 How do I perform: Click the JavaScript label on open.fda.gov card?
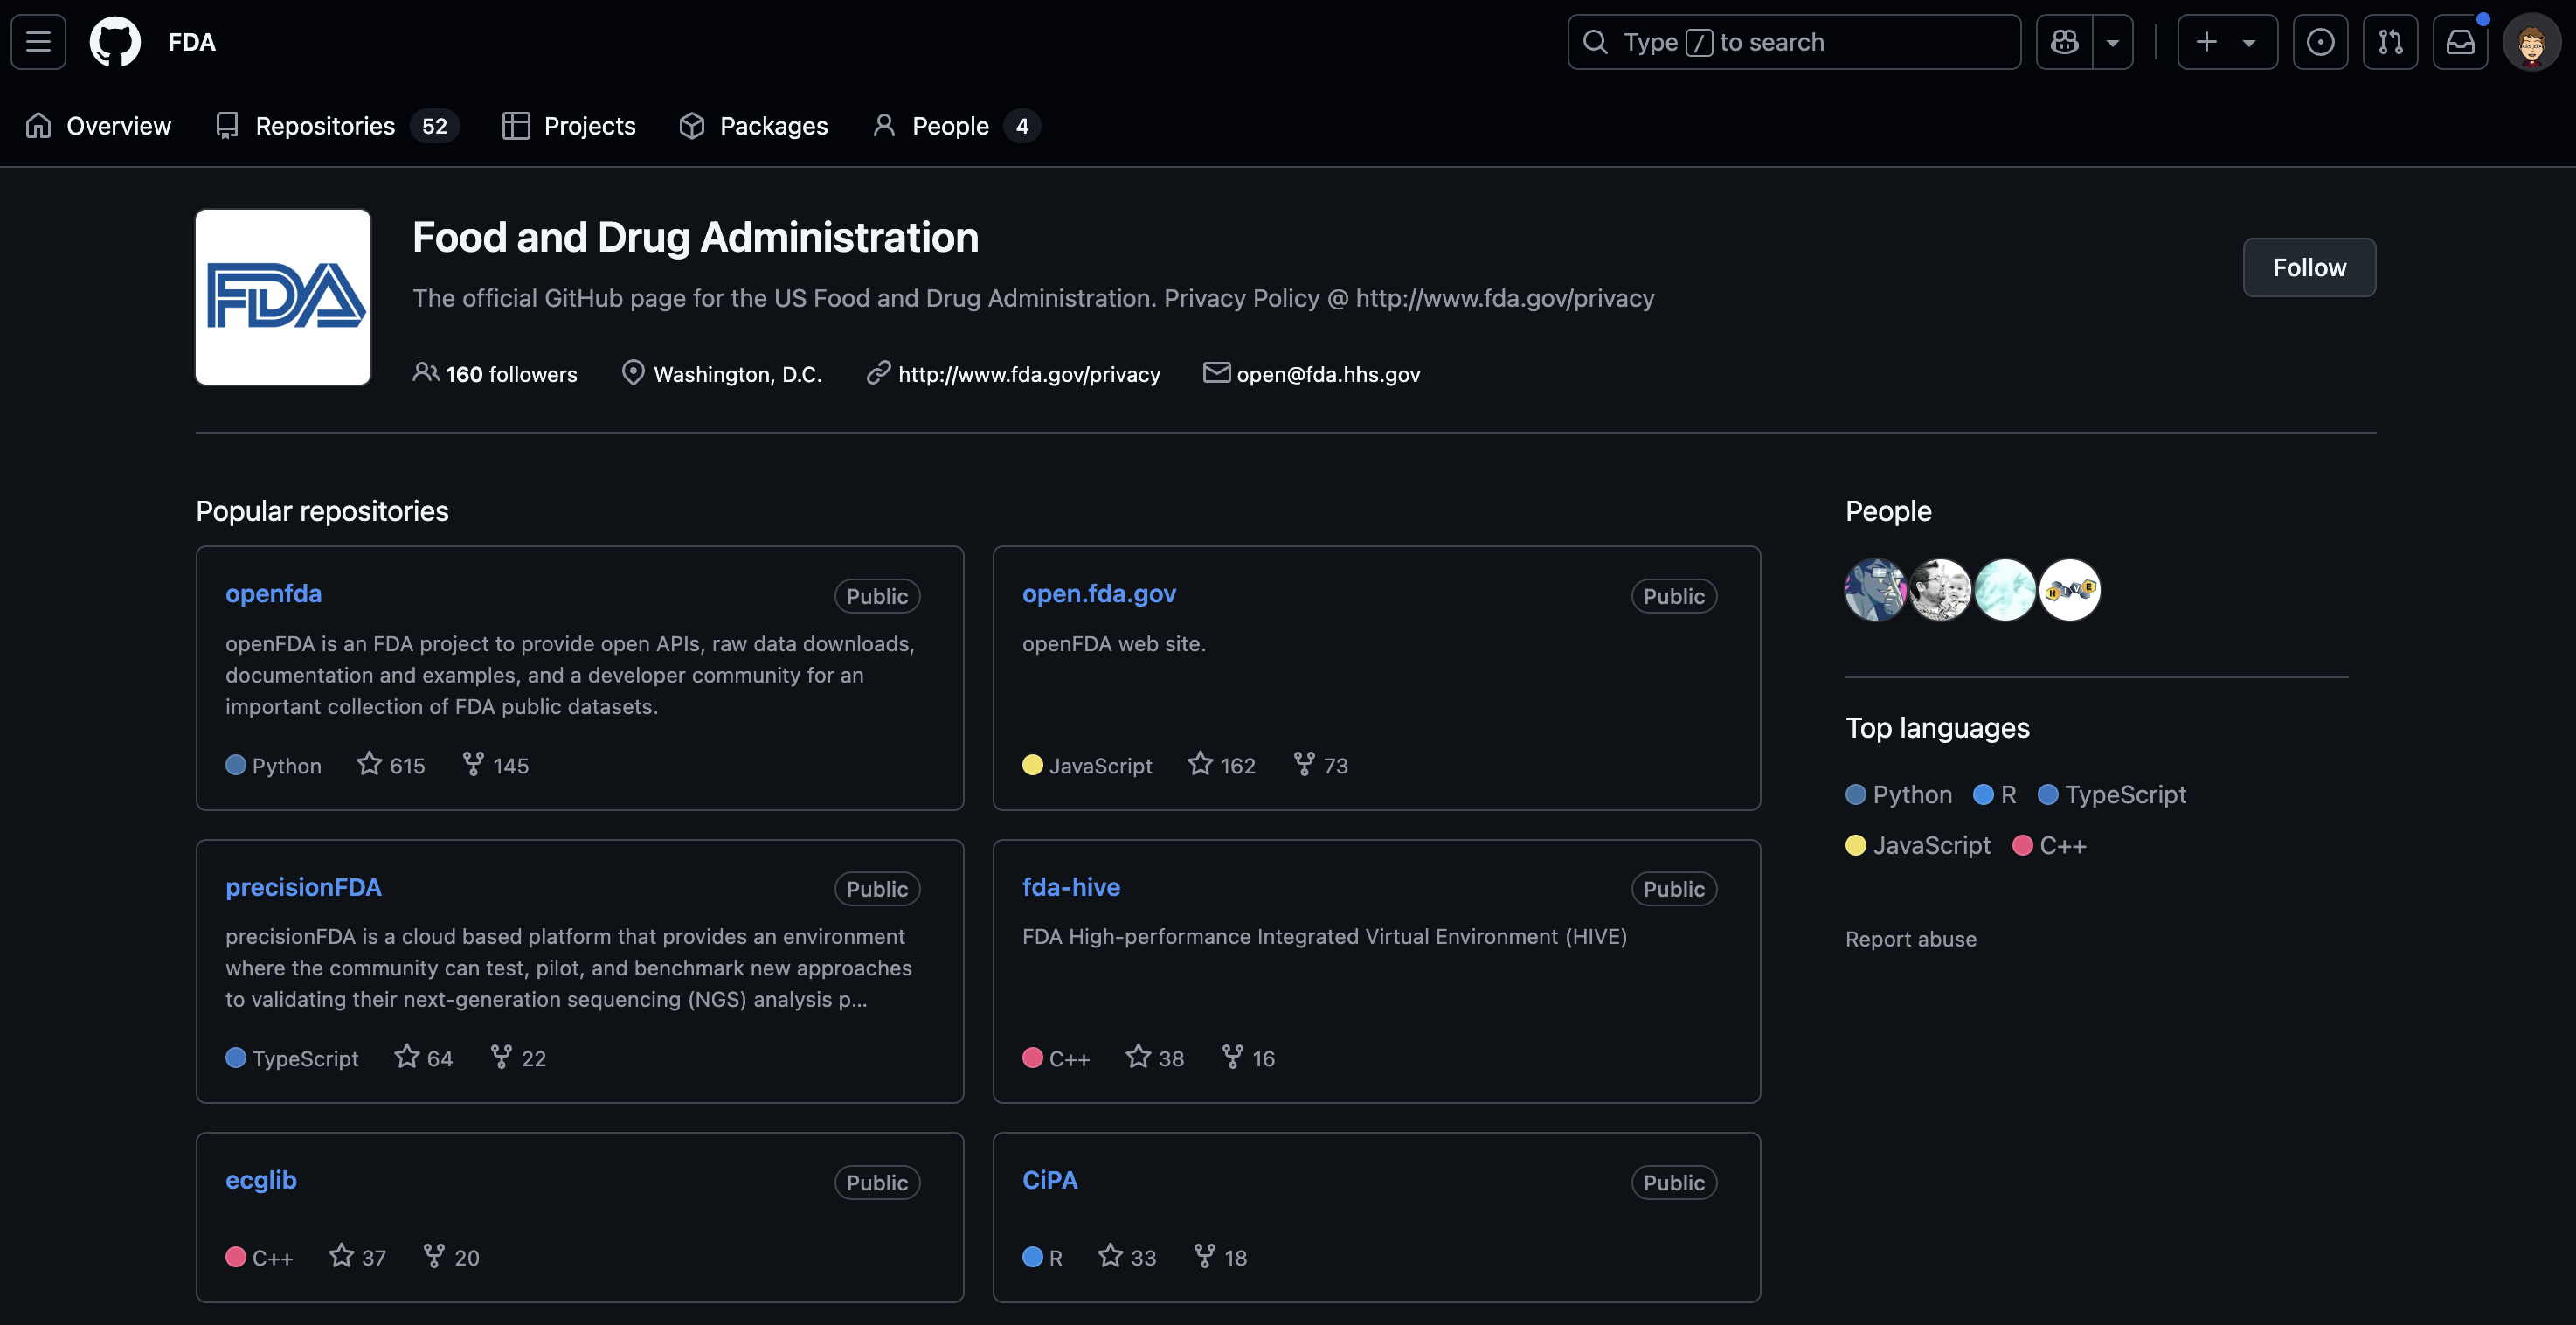(x=1087, y=765)
